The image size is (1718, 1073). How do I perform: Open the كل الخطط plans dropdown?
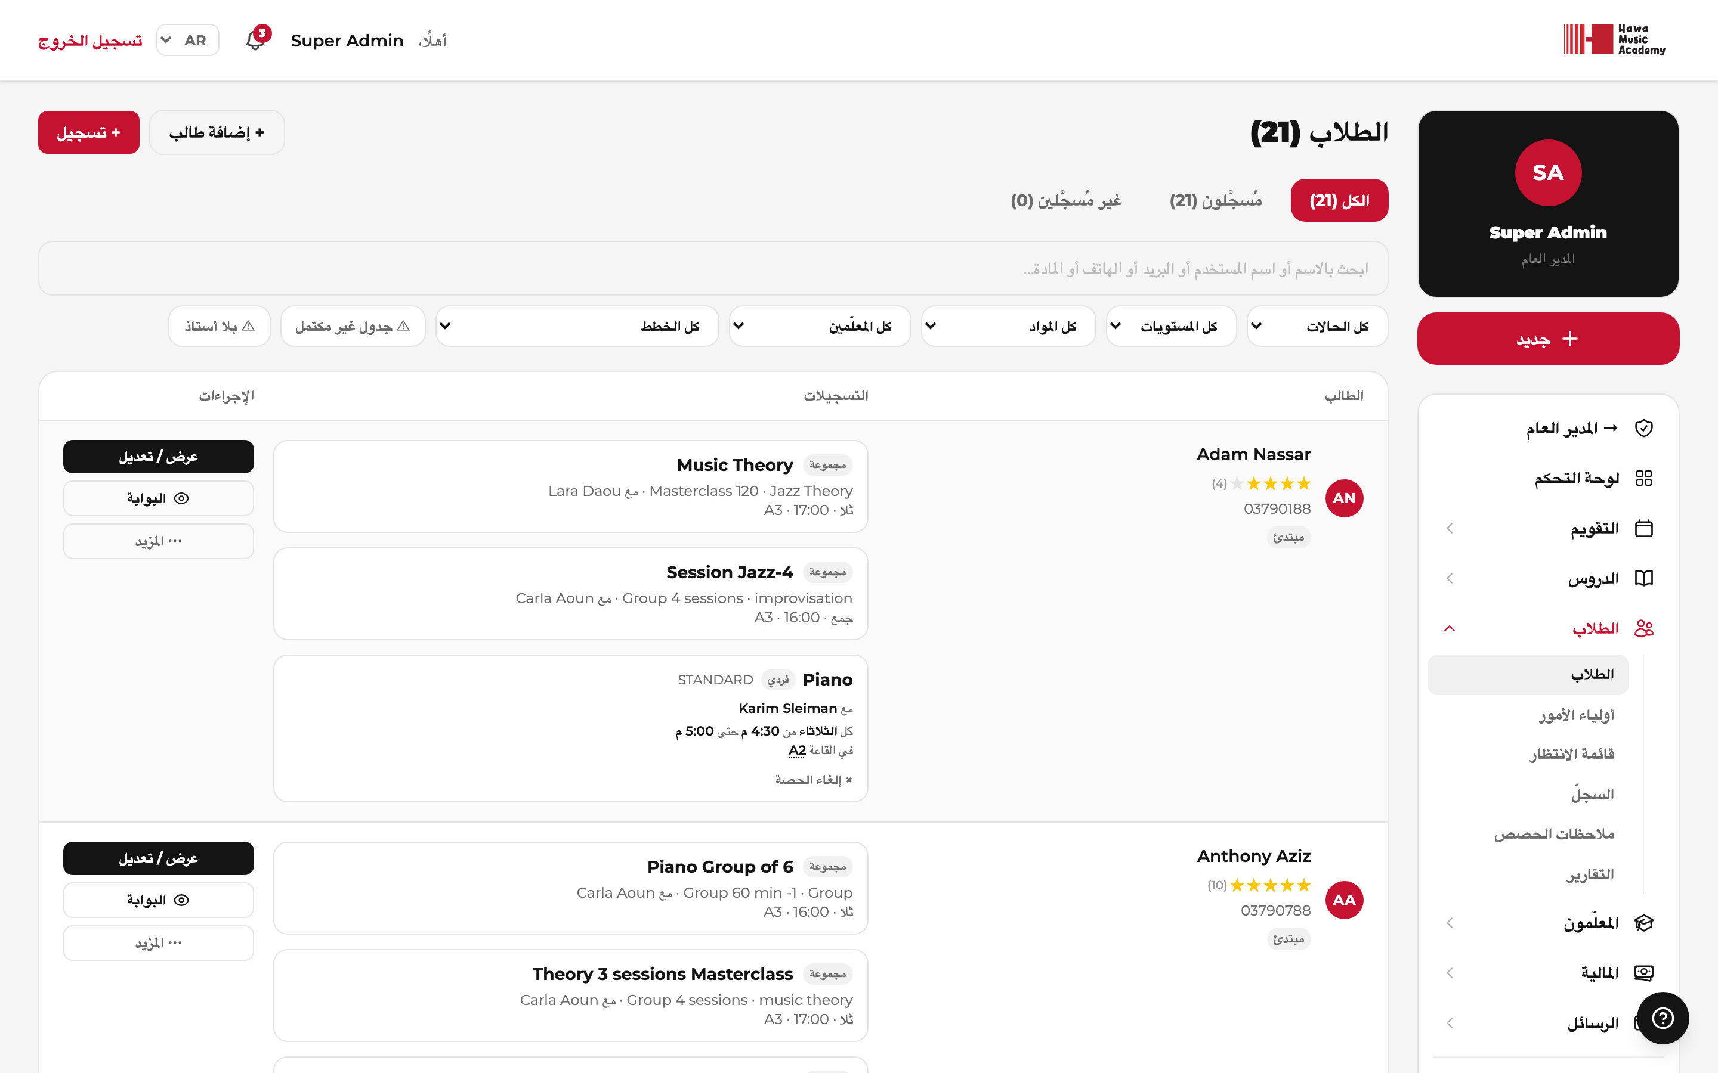pos(577,327)
